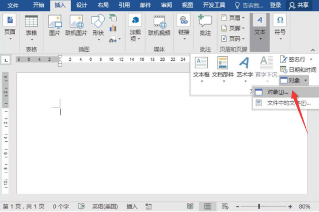Insert a table with 表格 icon

(31, 28)
